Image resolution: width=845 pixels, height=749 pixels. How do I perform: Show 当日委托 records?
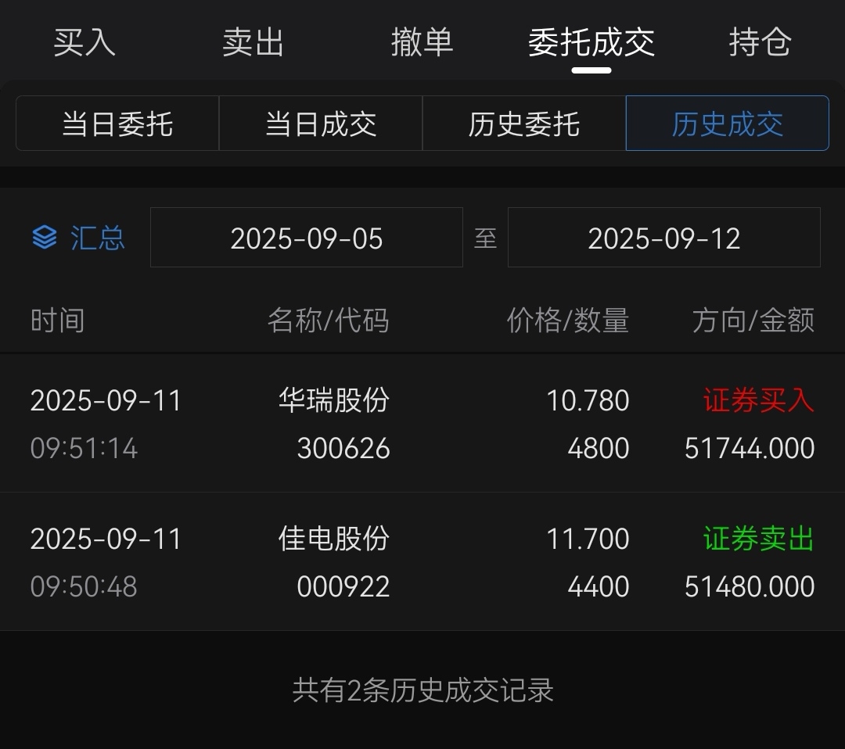[117, 124]
